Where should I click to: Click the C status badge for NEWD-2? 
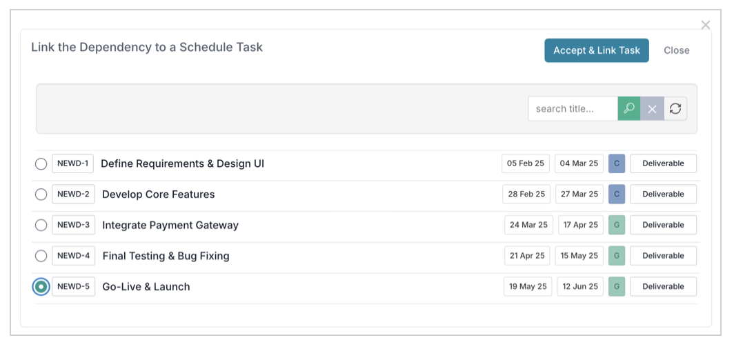(617, 194)
